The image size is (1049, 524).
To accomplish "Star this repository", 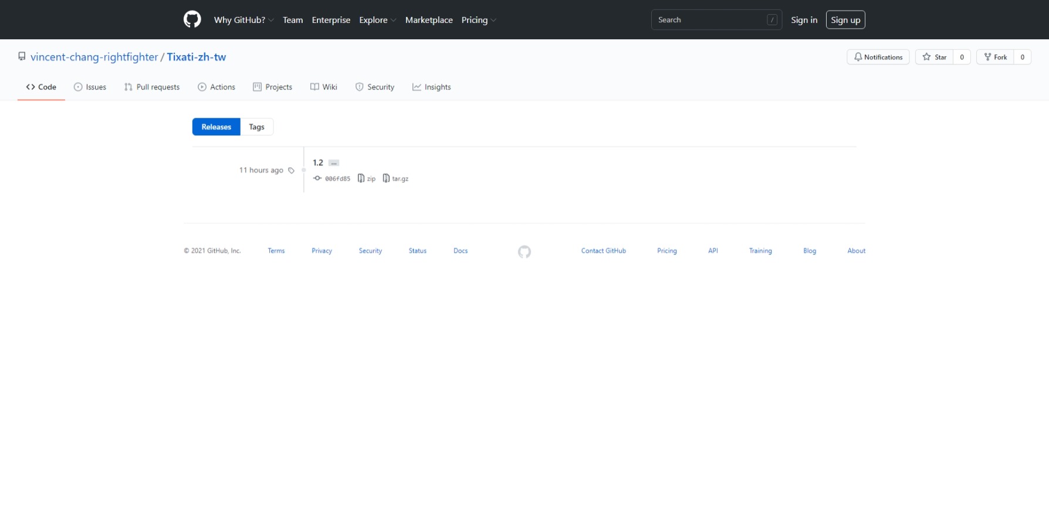I will coord(934,57).
